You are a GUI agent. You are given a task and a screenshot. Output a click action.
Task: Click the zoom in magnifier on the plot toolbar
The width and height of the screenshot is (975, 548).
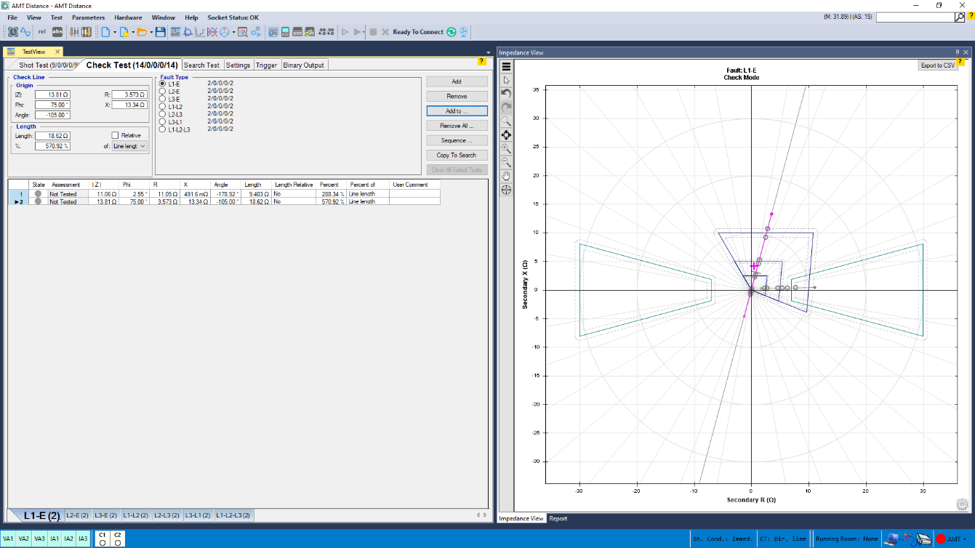point(506,148)
